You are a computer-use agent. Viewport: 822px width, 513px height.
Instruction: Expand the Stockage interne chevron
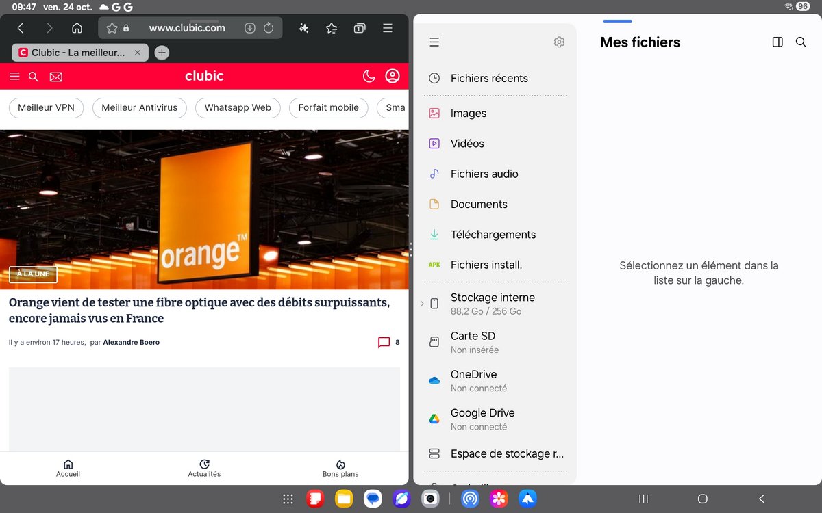coord(422,304)
